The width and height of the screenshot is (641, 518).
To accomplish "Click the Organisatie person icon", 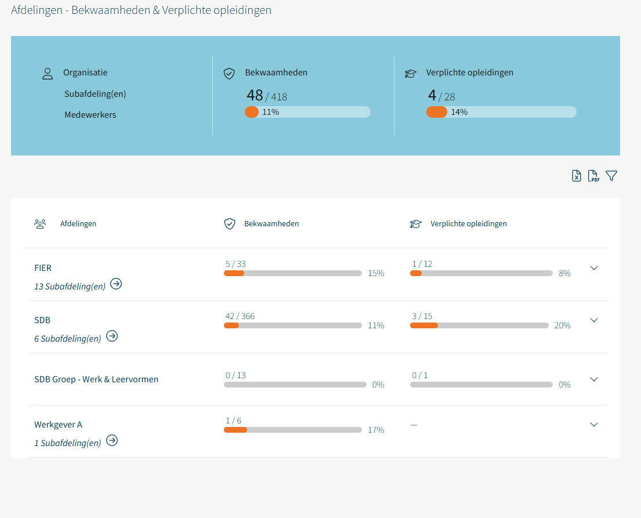I will [48, 74].
